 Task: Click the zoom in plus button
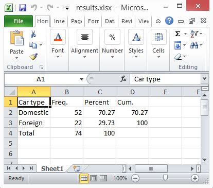(x=195, y=178)
